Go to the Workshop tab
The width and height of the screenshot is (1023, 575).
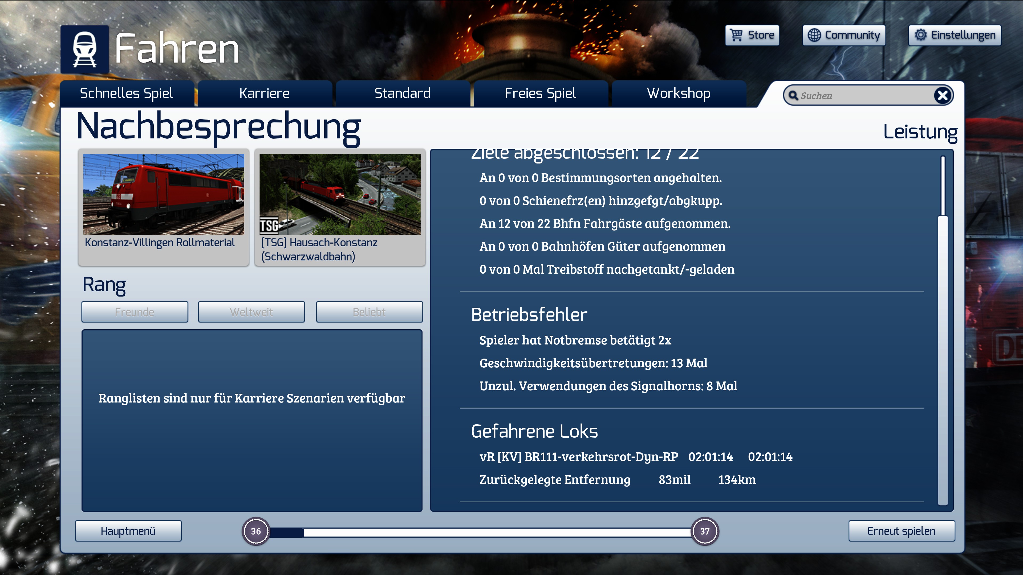click(678, 94)
